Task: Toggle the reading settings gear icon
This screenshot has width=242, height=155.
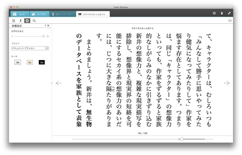Action: point(27,21)
